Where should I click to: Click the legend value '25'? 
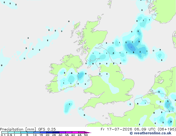[x=54, y=135]
